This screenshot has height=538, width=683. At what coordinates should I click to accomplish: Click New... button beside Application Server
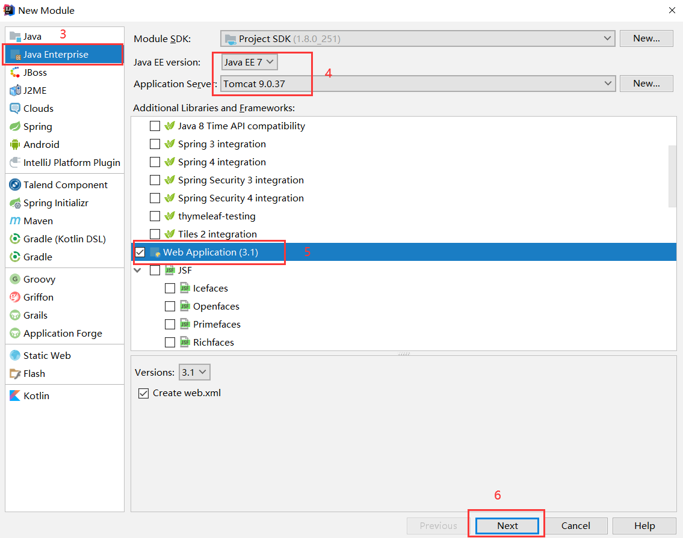646,83
